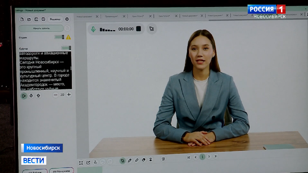The image size is (308, 173).
Task: Close the Презентация* tab
Action: pyautogui.click(x=124, y=16)
